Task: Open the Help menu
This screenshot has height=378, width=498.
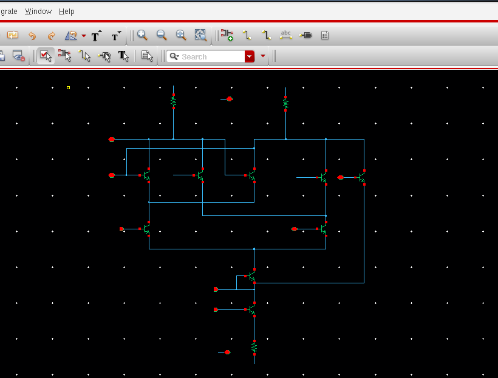Action: 67,12
